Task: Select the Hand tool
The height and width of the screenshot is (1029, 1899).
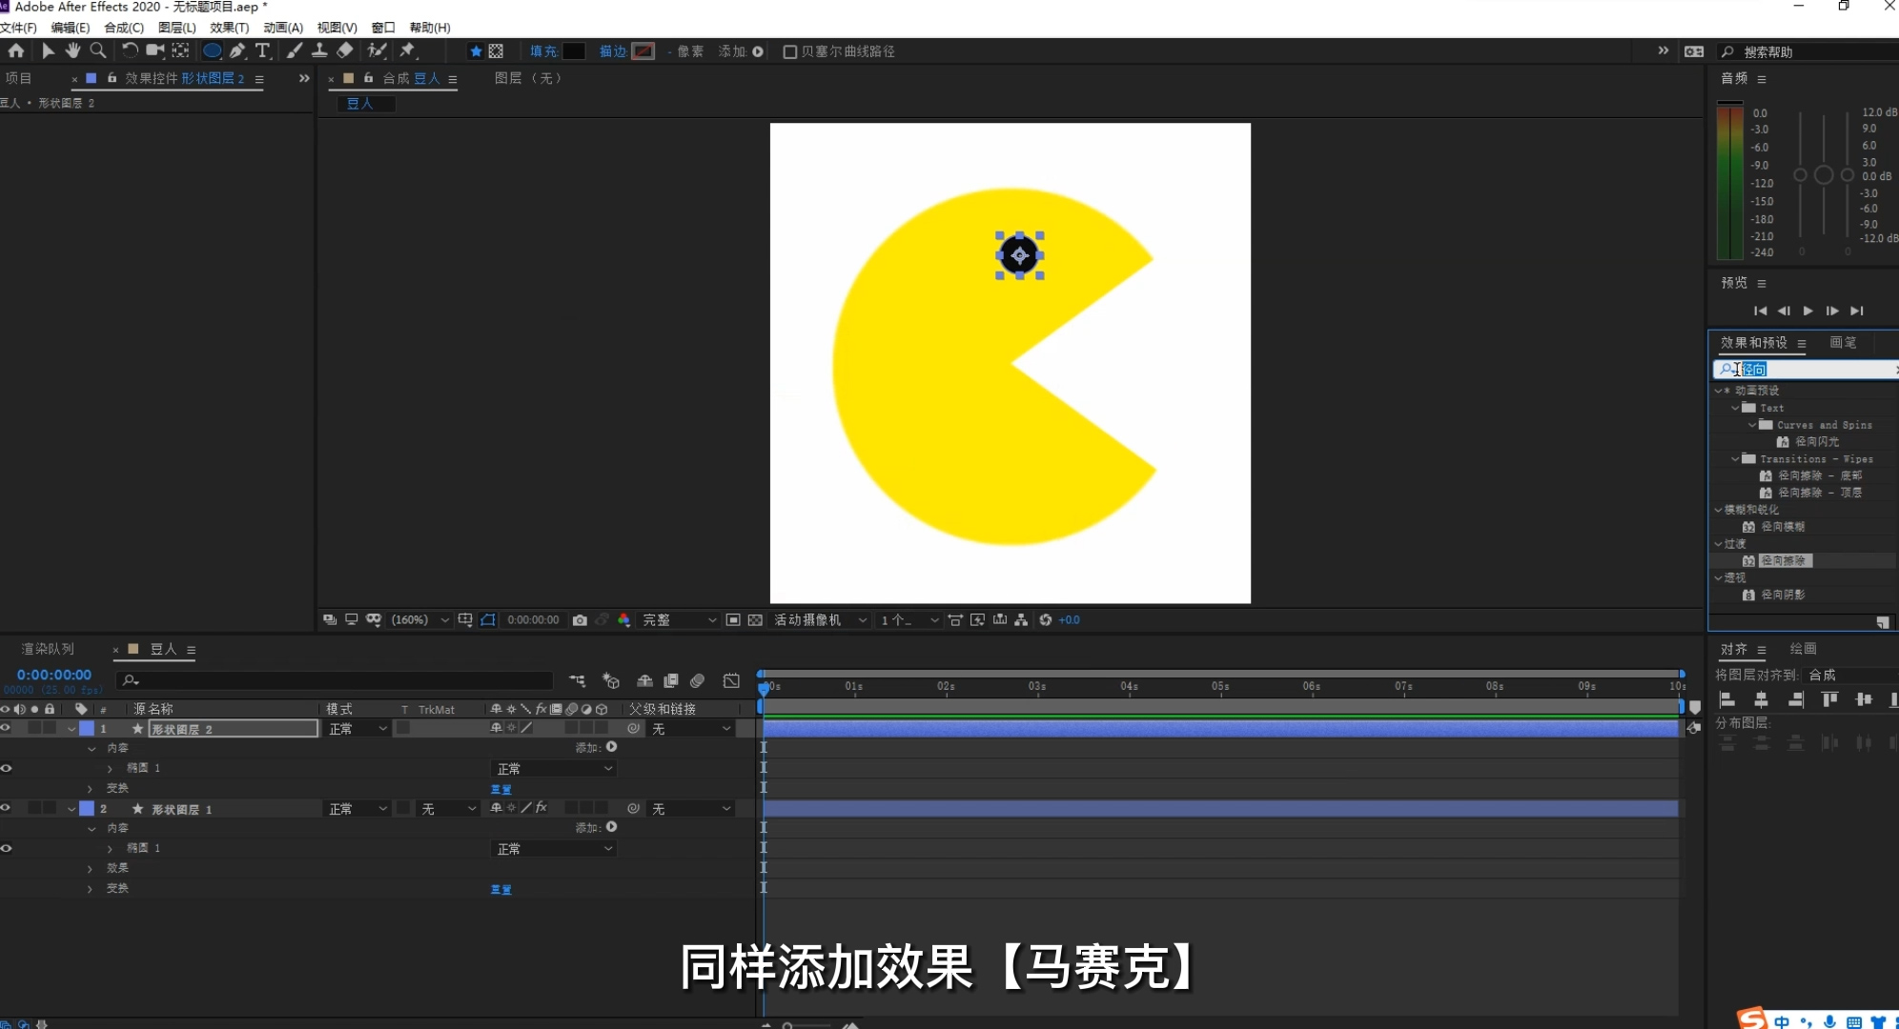Action: [x=72, y=50]
